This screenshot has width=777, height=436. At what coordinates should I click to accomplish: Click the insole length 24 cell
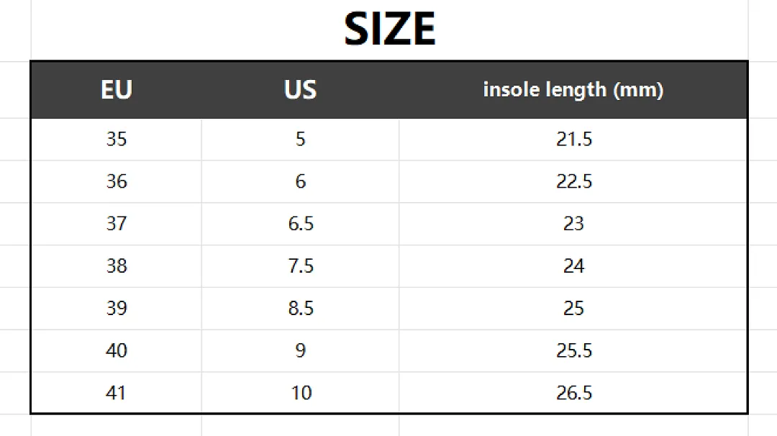pyautogui.click(x=573, y=266)
